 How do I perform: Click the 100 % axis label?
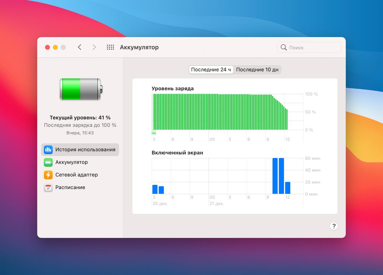tap(311, 94)
